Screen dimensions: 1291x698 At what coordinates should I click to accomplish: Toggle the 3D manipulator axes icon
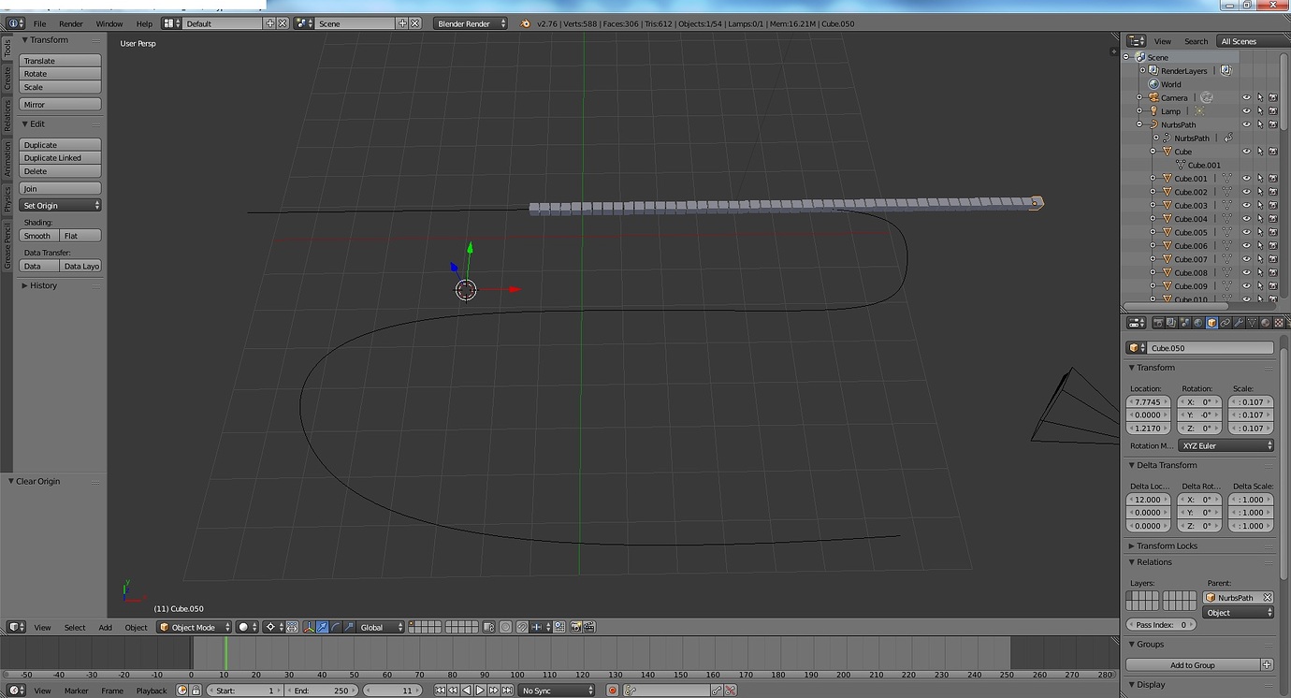[x=309, y=627]
